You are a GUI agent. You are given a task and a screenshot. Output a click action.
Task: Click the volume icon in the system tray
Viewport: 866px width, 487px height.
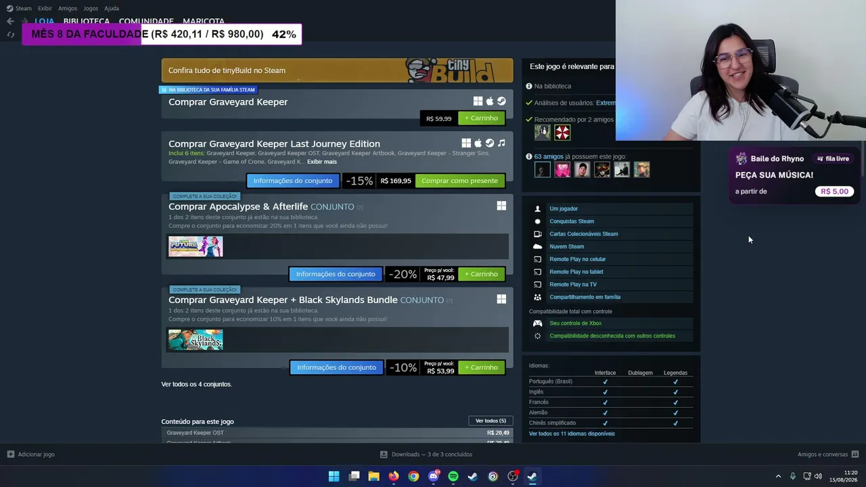tap(819, 476)
